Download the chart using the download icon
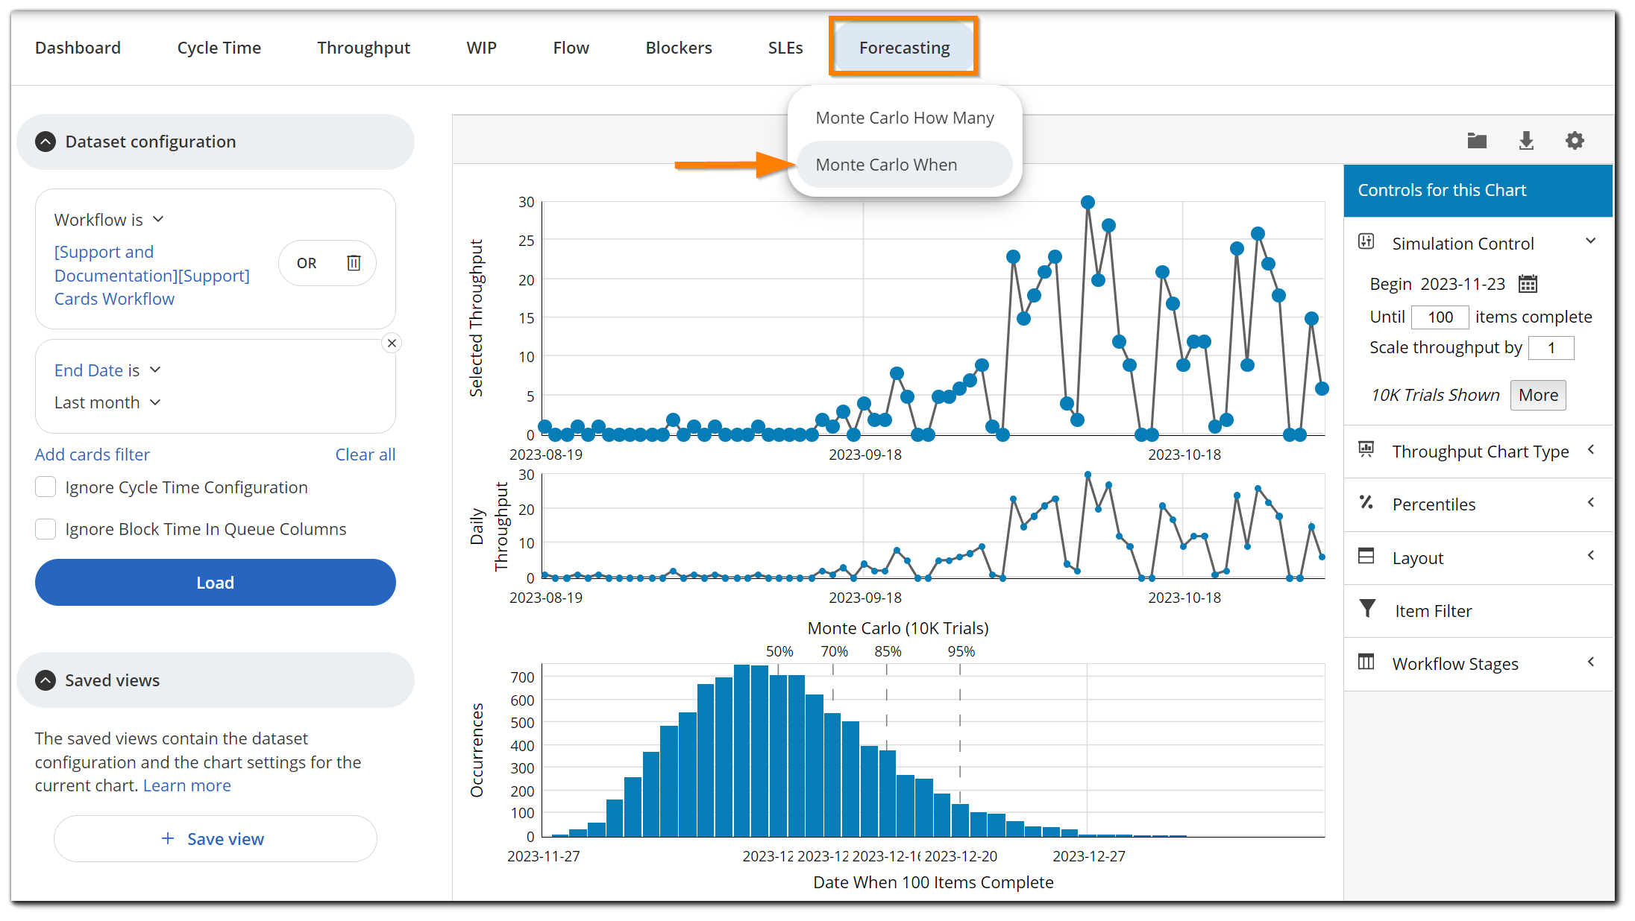This screenshot has width=1635, height=921. [x=1526, y=140]
